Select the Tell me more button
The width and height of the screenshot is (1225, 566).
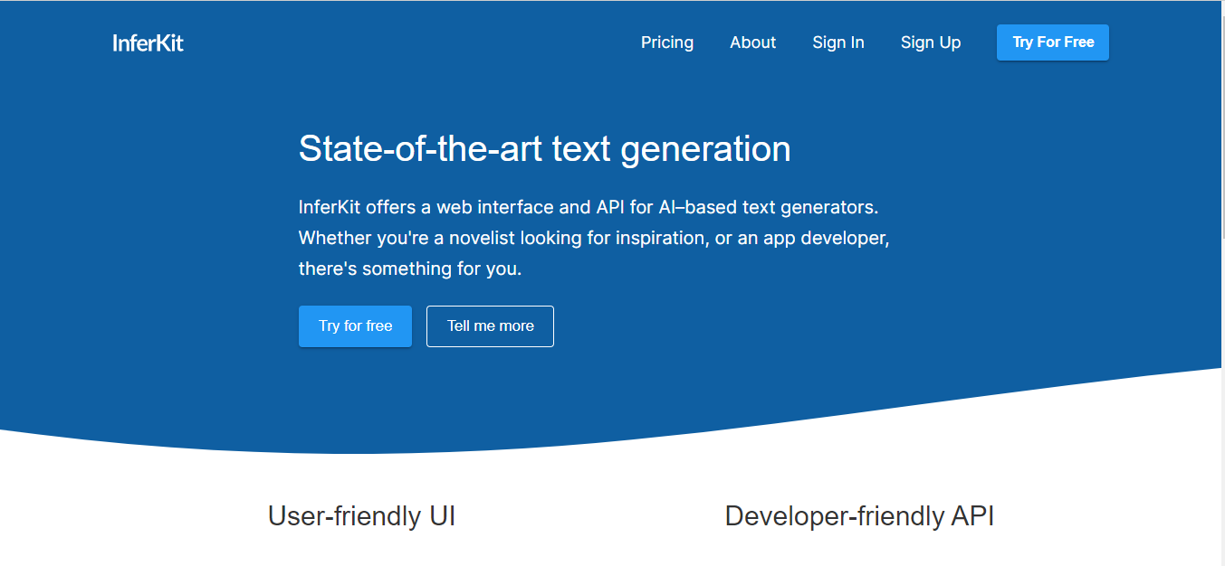490,326
